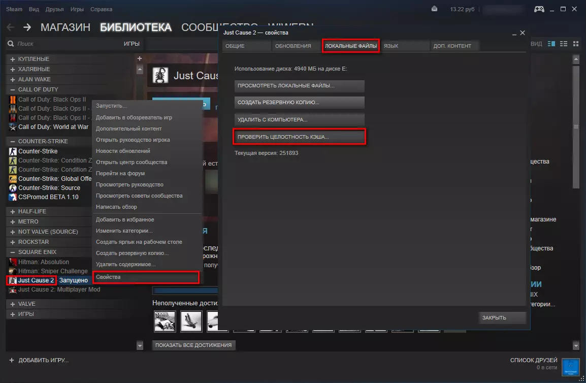Open the ДОП. КОНТЕНТ tab
The height and width of the screenshot is (383, 586).
point(454,46)
